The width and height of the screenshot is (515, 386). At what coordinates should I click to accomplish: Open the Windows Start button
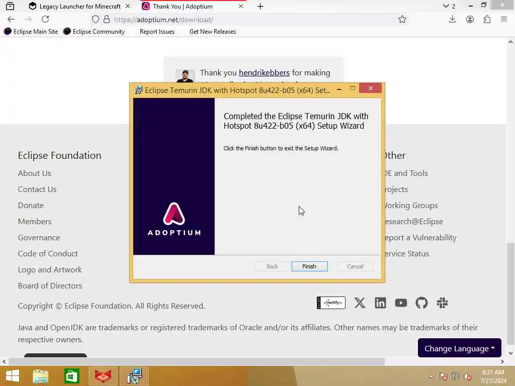pyautogui.click(x=13, y=376)
